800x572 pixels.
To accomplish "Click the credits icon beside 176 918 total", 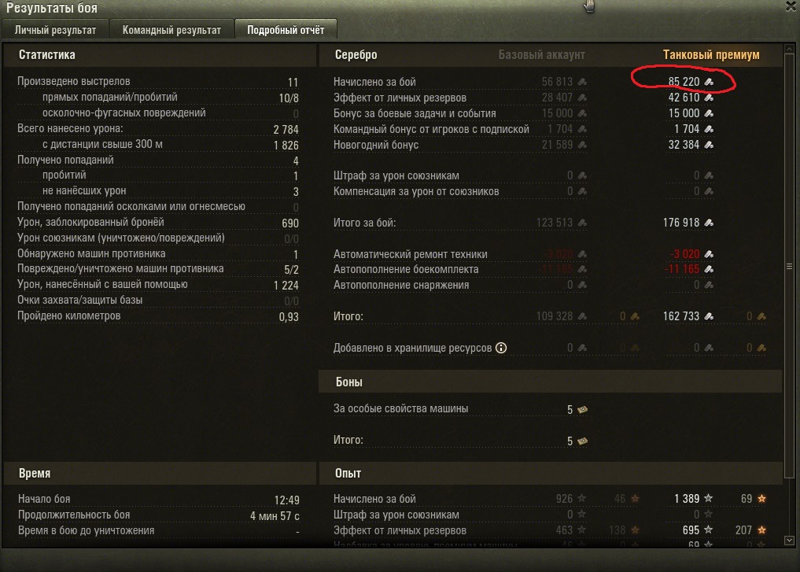I will tap(710, 223).
